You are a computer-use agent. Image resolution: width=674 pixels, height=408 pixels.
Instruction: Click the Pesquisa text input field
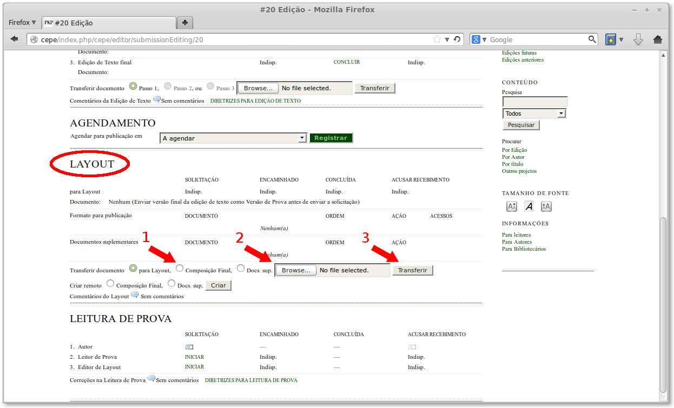pos(535,102)
